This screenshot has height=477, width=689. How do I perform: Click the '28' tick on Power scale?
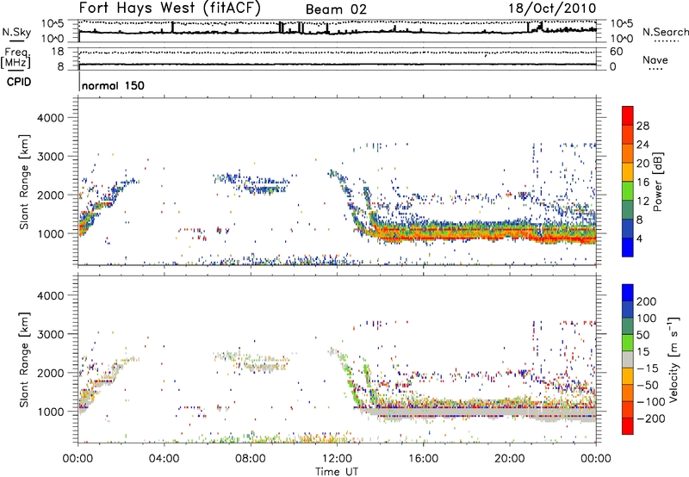[642, 126]
